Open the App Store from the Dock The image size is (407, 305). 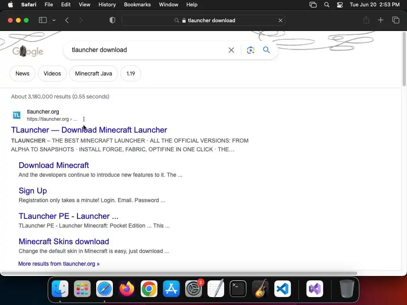(x=171, y=289)
